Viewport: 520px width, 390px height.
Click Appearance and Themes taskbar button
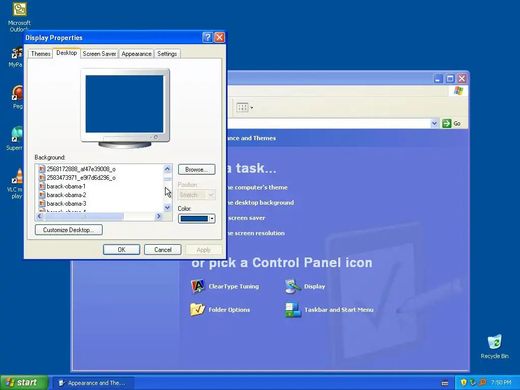click(93, 383)
